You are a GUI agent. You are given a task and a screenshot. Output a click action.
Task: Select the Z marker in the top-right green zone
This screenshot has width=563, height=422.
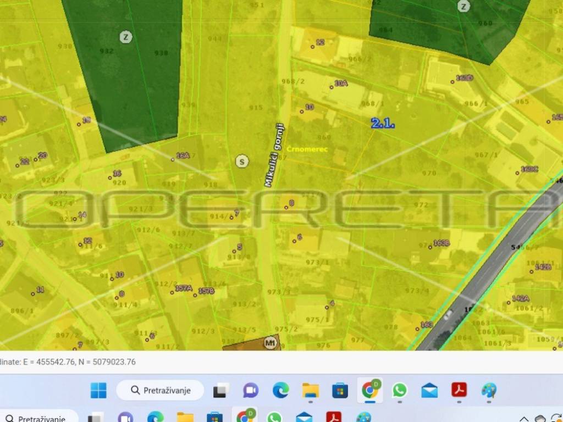pos(463,7)
